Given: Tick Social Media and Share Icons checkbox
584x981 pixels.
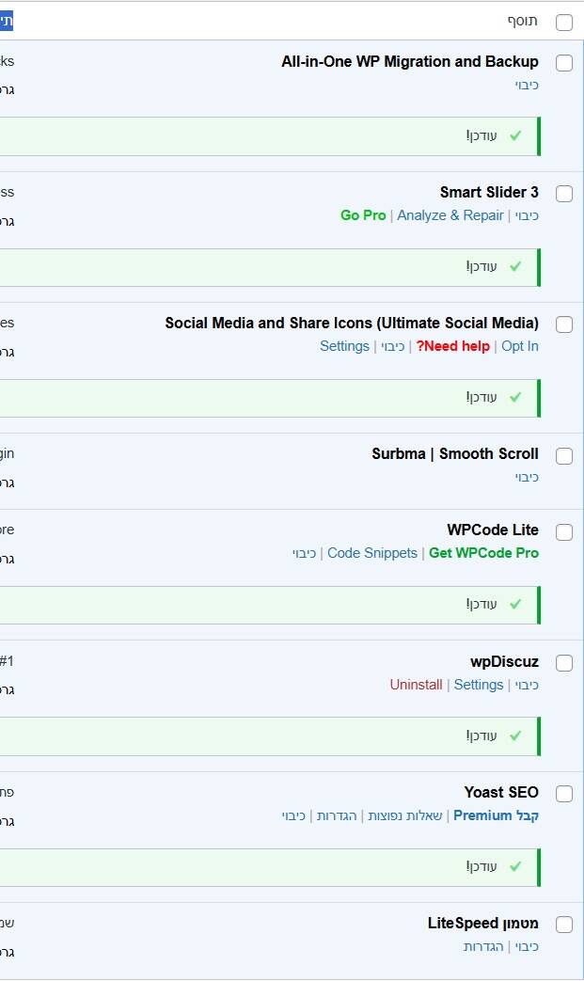Looking at the screenshot, I should point(564,324).
